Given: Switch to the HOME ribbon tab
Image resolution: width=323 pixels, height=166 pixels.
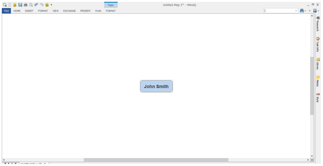Looking at the screenshot, I should 17,11.
